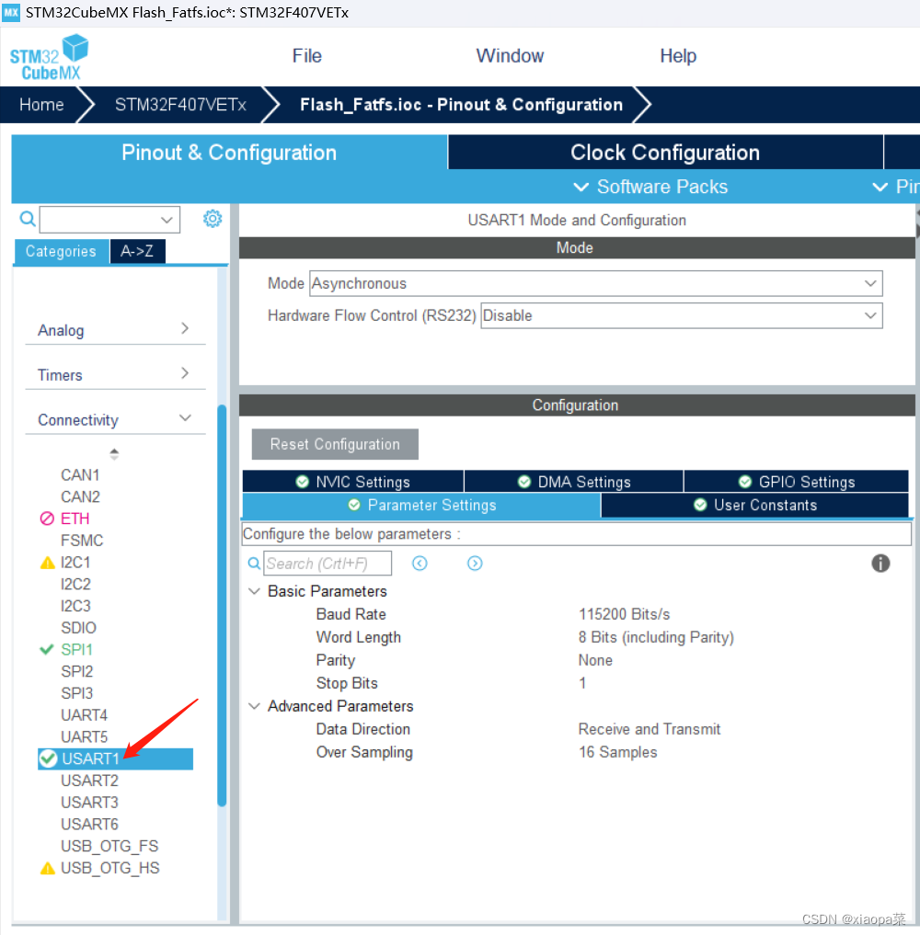Image resolution: width=920 pixels, height=935 pixels.
Task: Click the Receive and Transmit value
Action: pyautogui.click(x=650, y=729)
